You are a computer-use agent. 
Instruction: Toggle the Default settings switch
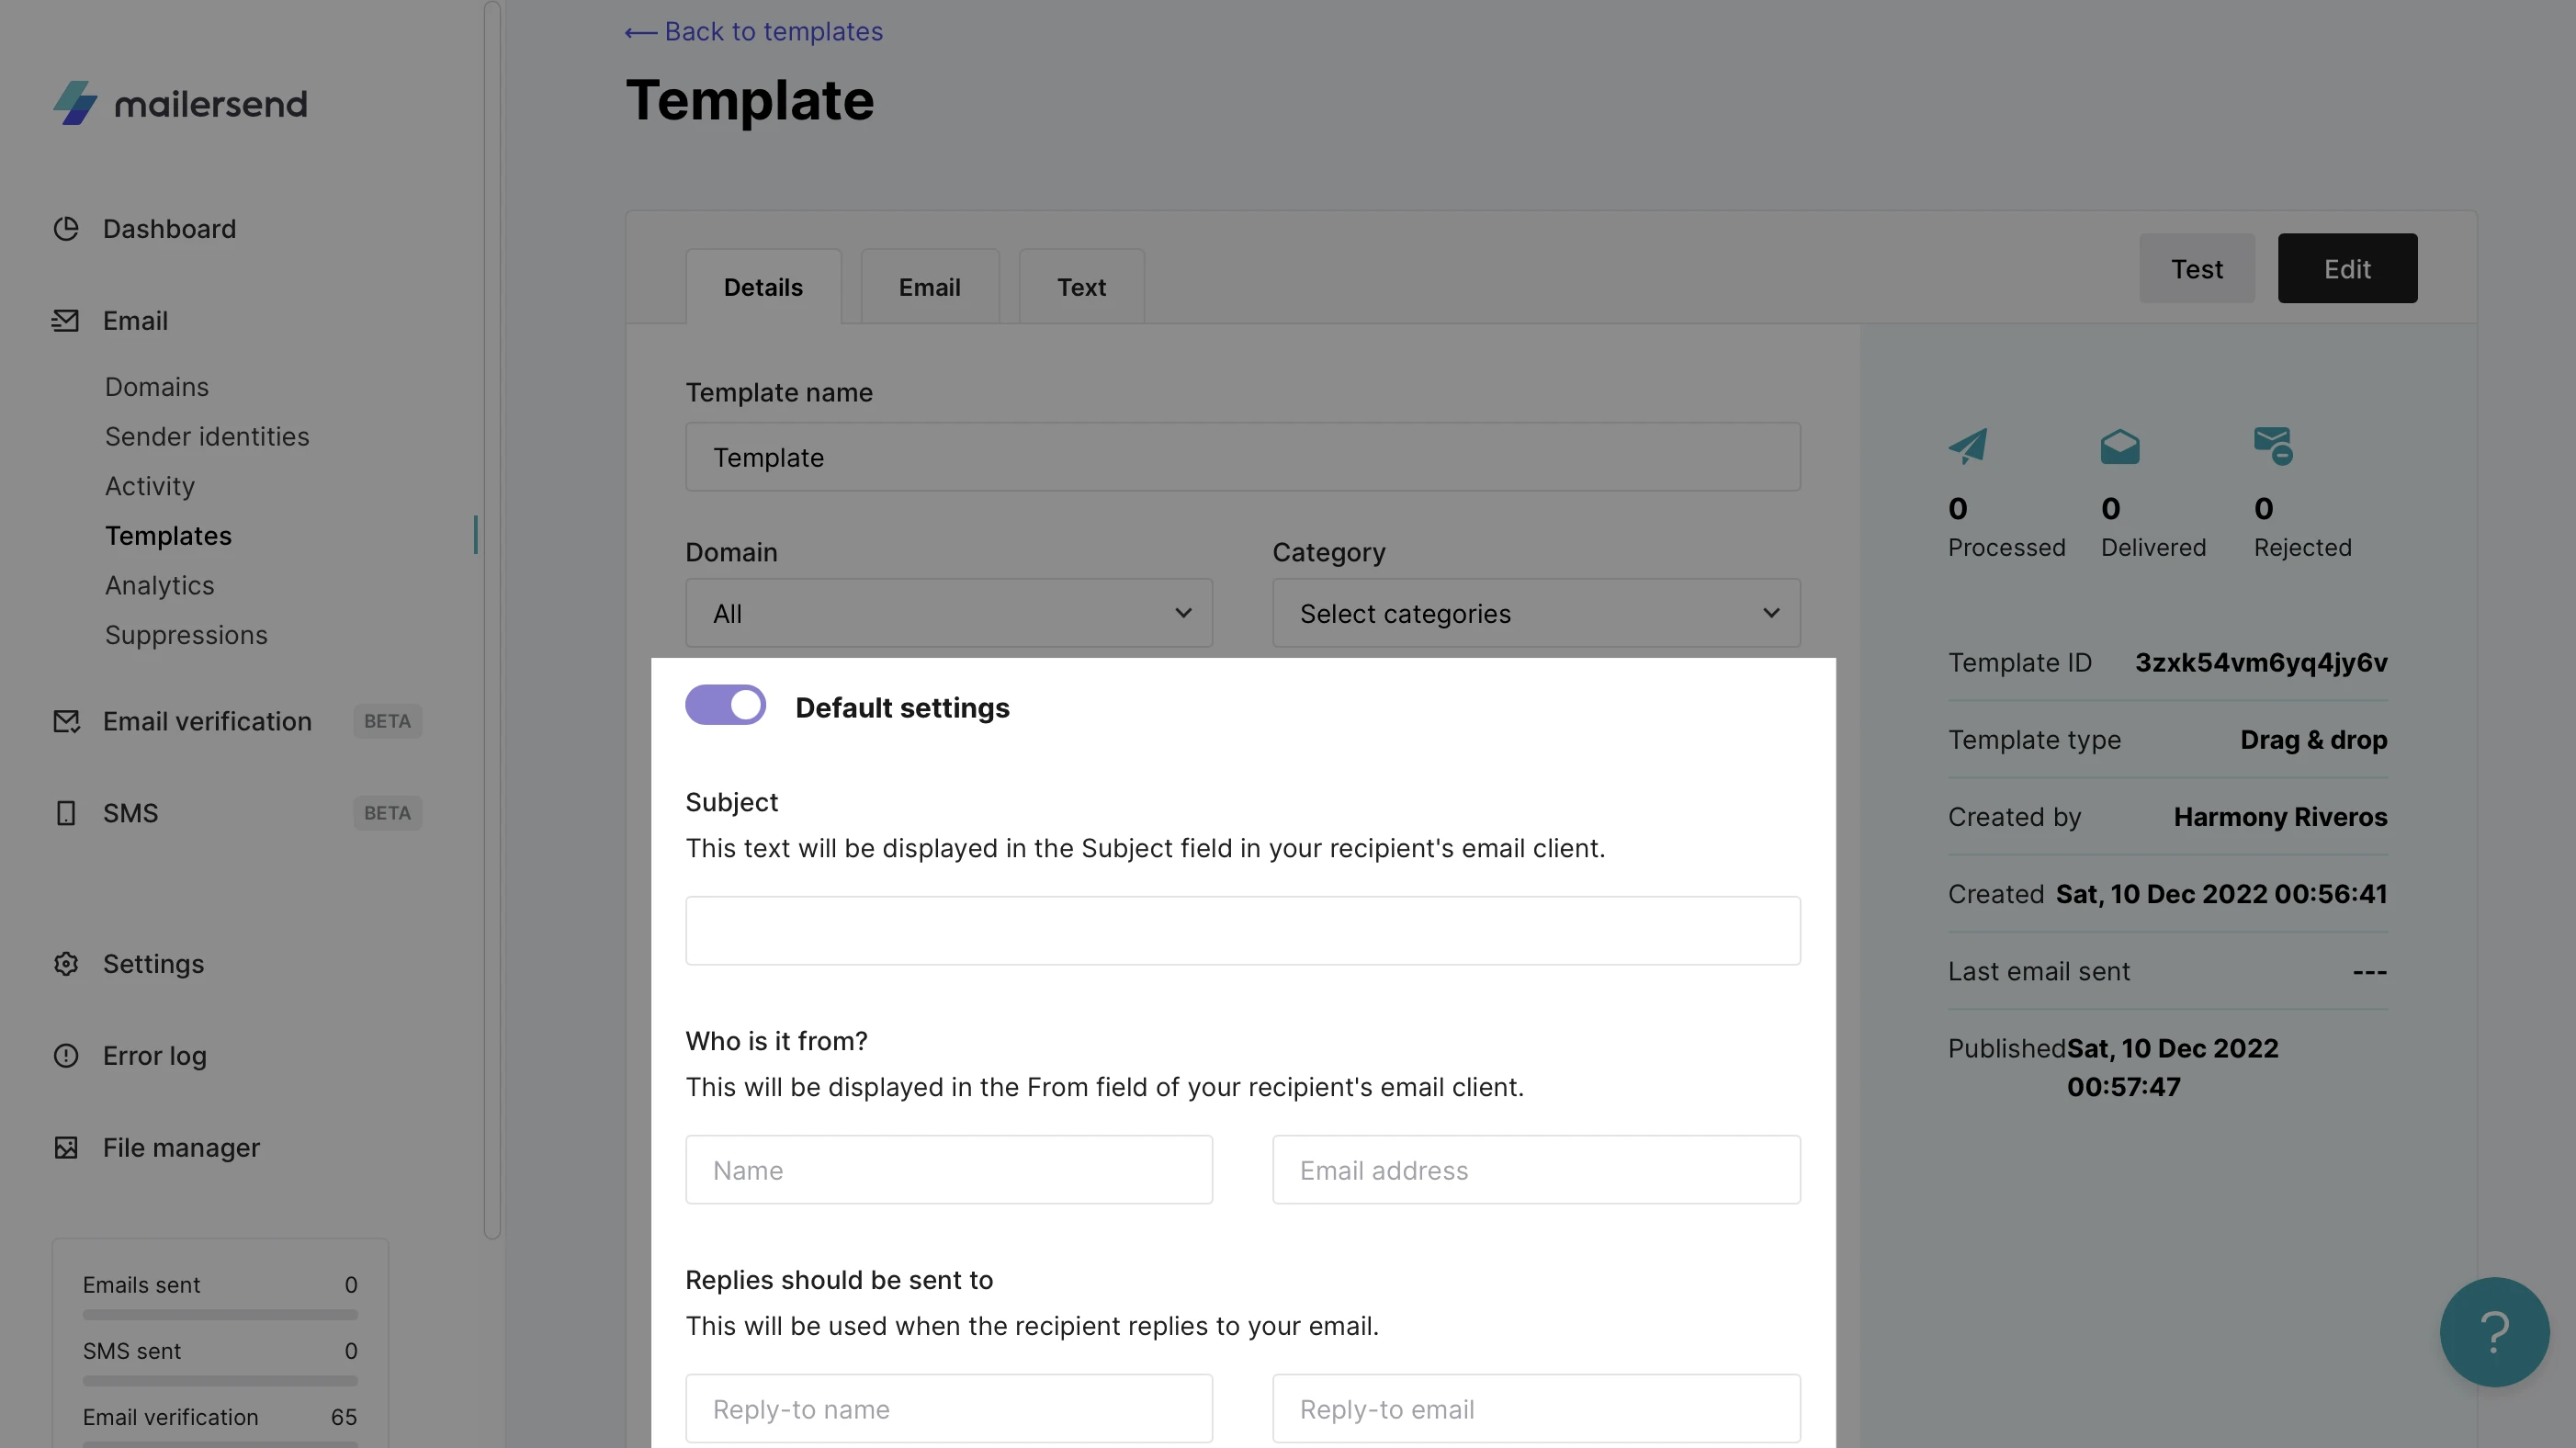point(725,706)
